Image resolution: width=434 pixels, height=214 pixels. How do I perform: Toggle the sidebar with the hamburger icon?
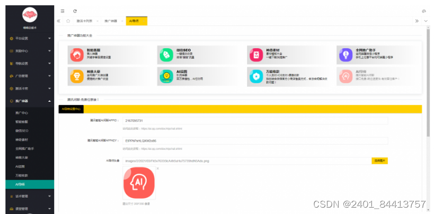coord(63,11)
